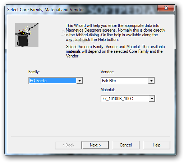Open the Family dropdown arrow
Image resolution: width=184 pixels, height=163 pixels.
[x=79, y=80]
